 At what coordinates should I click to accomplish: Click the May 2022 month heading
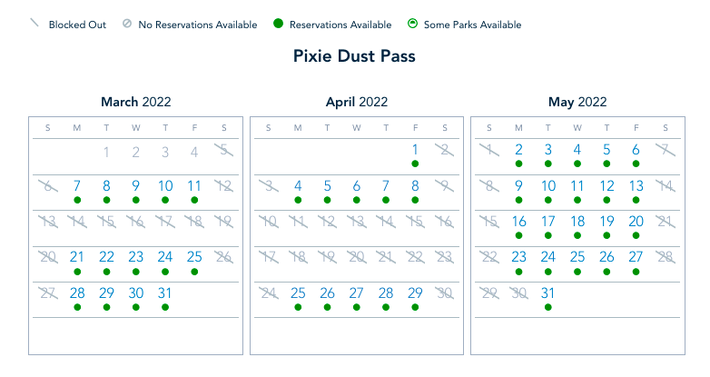click(577, 103)
